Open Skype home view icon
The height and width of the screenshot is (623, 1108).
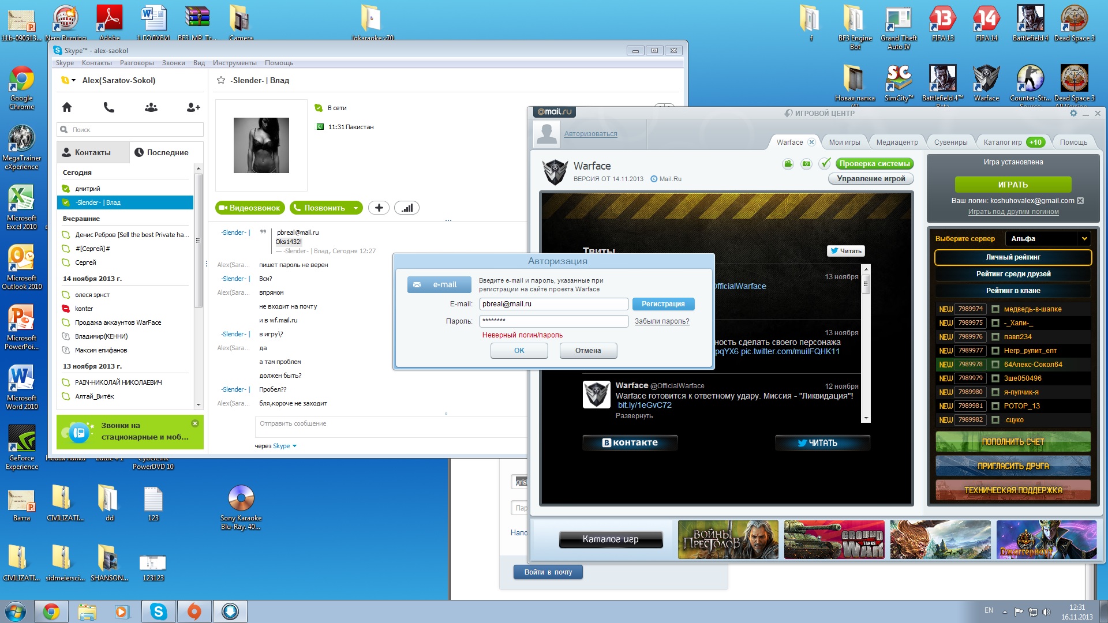click(67, 107)
